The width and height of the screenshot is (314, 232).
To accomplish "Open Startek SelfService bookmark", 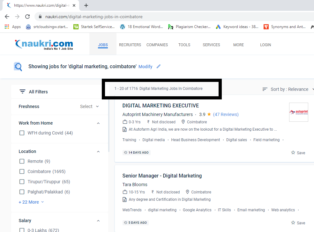I will click(94, 26).
